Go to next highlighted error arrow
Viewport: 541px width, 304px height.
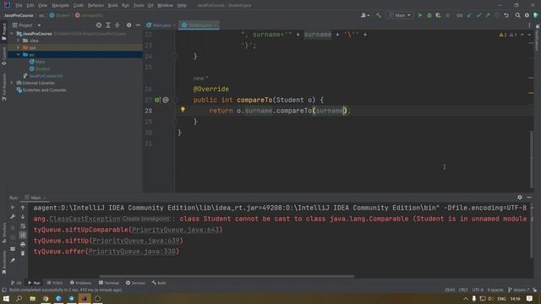pos(529,35)
